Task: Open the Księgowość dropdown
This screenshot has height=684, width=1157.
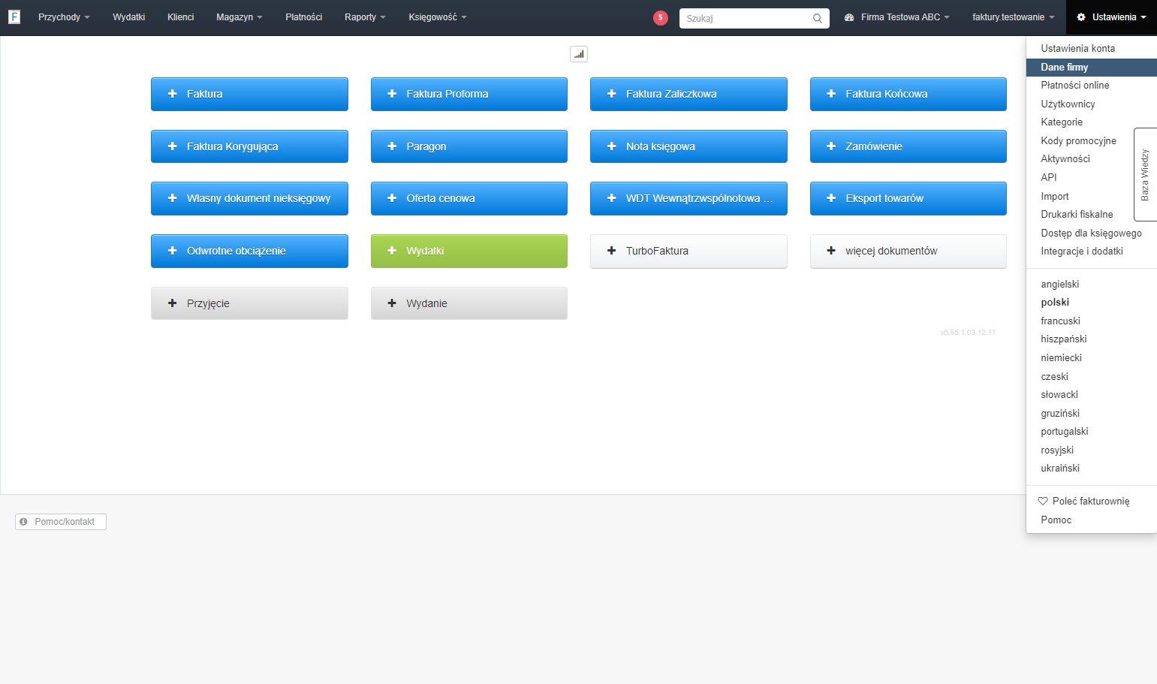Action: (x=438, y=17)
